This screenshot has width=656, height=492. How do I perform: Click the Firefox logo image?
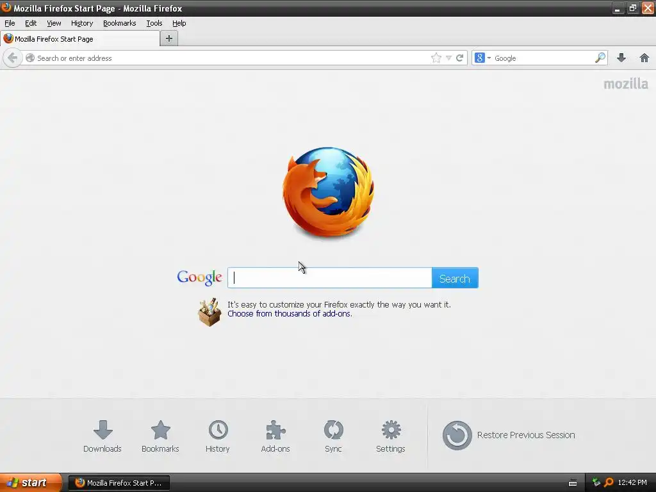pyautogui.click(x=329, y=192)
